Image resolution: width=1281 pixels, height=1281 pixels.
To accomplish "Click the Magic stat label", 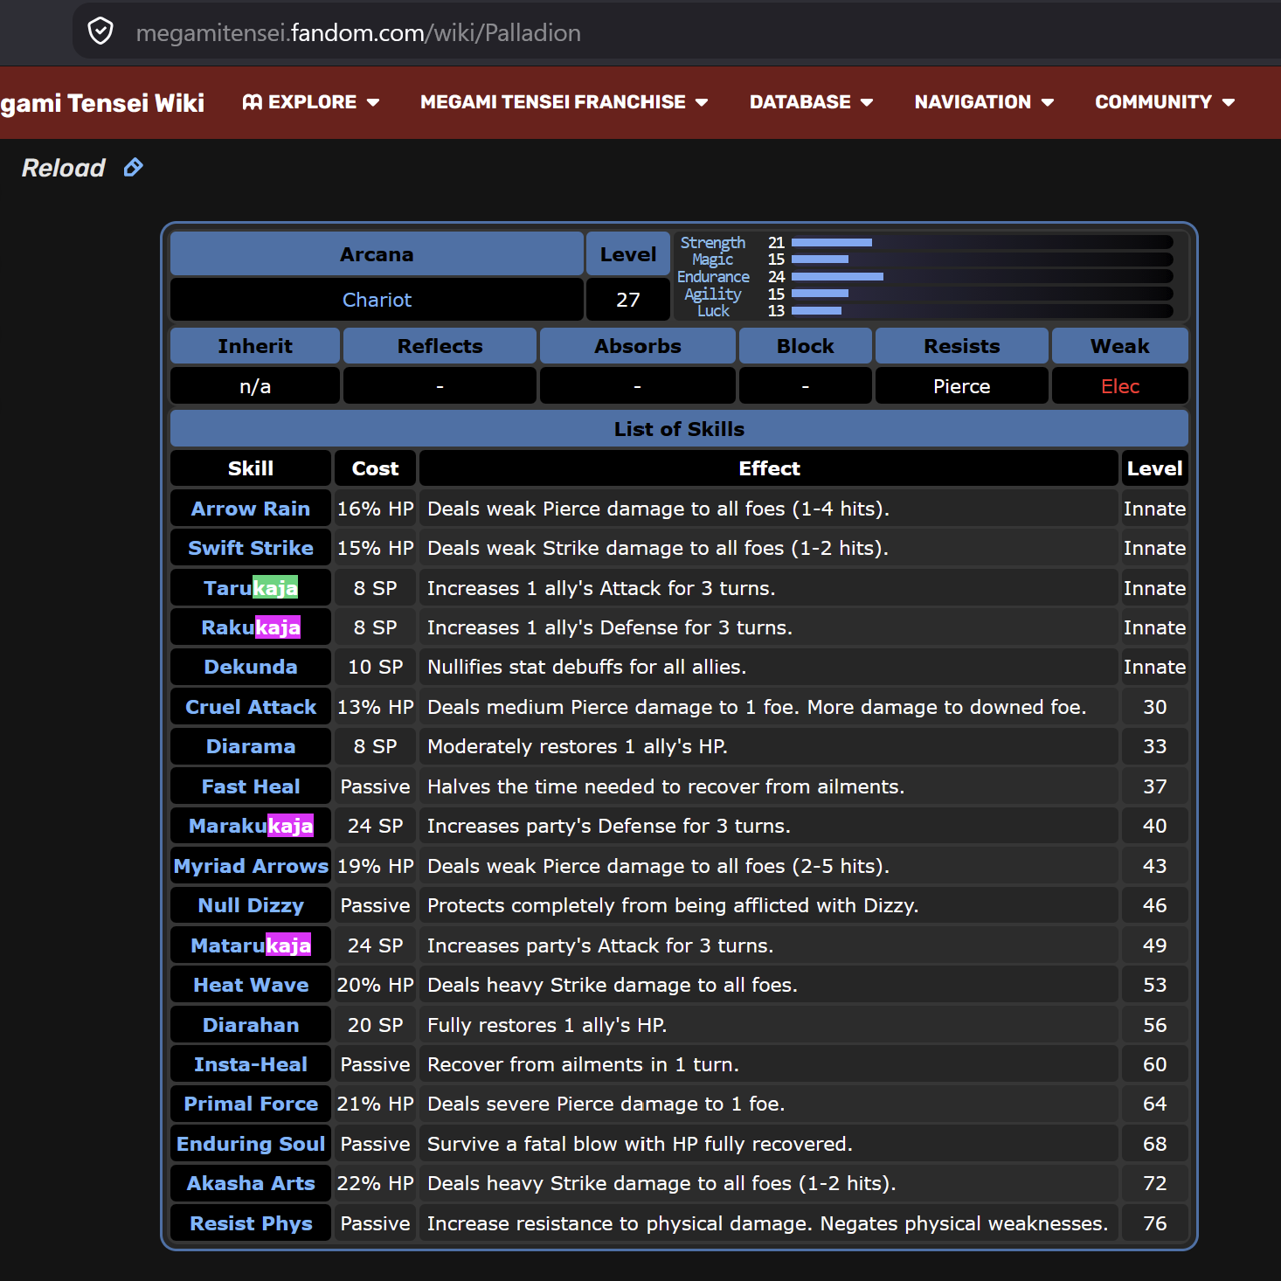I will [713, 260].
